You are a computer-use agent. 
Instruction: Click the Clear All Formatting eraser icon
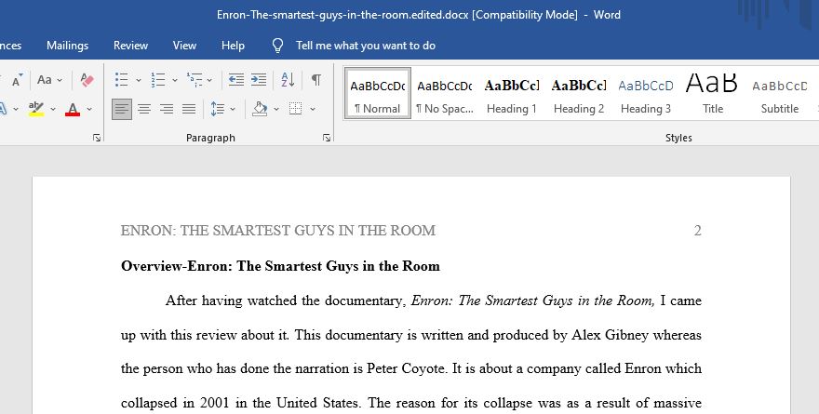[x=87, y=80]
